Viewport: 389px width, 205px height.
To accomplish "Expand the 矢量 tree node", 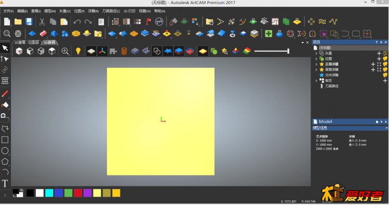I will click(316, 53).
